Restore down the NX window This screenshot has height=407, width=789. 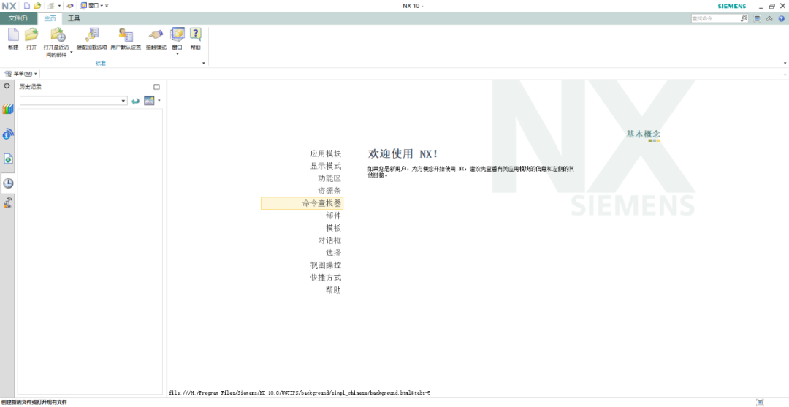772,6
